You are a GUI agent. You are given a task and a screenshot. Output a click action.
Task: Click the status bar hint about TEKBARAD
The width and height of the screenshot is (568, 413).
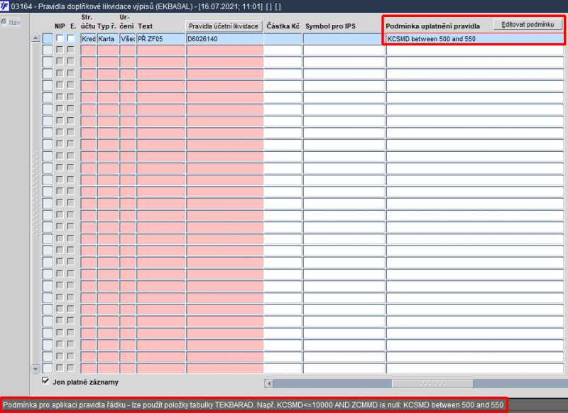click(x=253, y=404)
